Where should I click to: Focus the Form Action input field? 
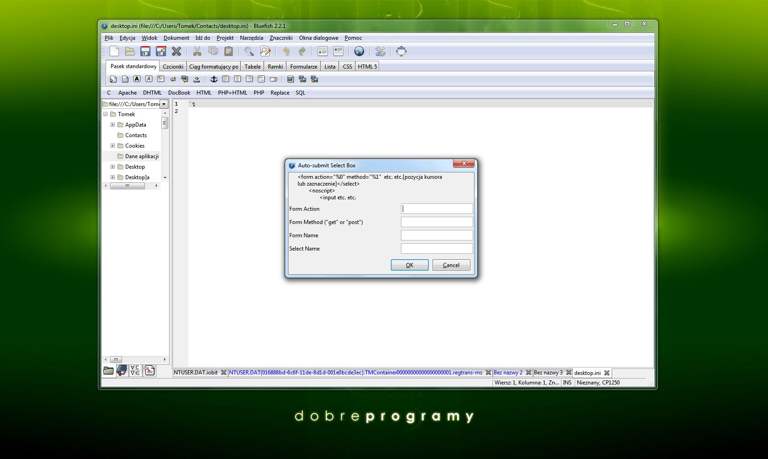tap(437, 209)
